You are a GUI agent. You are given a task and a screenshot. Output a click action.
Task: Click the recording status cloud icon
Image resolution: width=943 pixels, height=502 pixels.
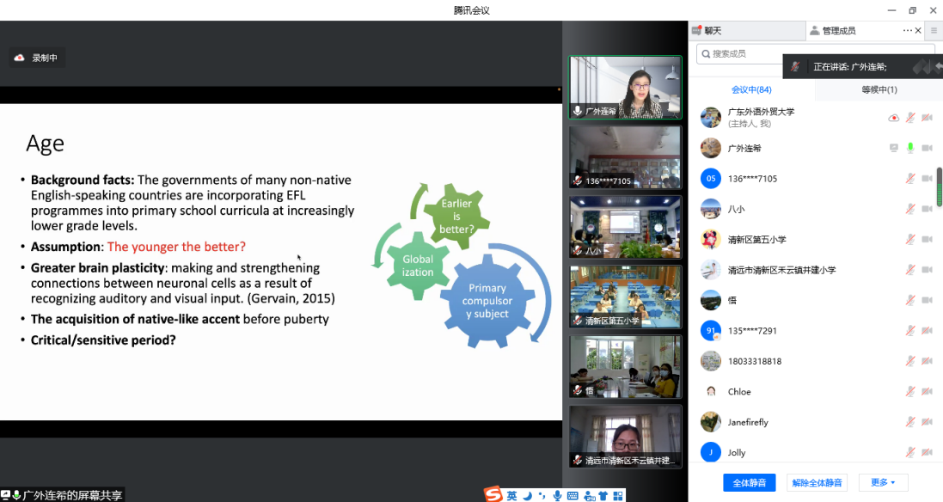tap(20, 58)
